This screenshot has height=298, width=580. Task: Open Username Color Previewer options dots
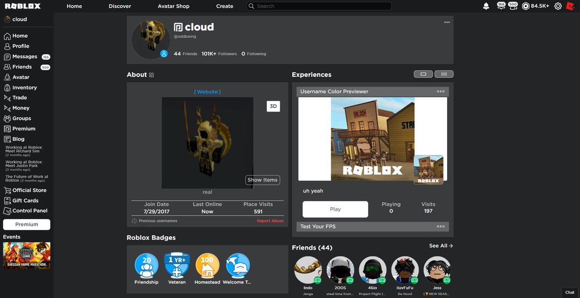pyautogui.click(x=440, y=91)
